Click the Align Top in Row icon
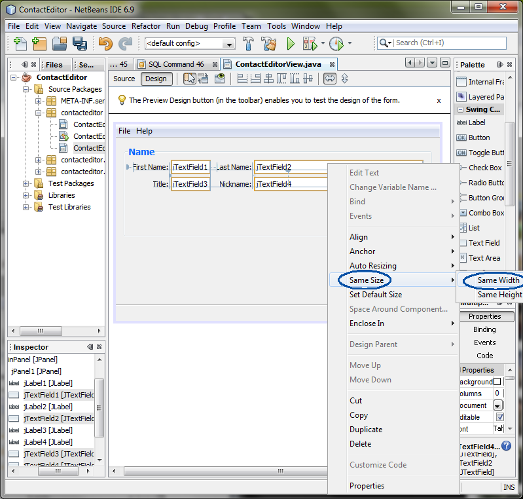Viewport: 523px width, 499px height. click(281, 79)
